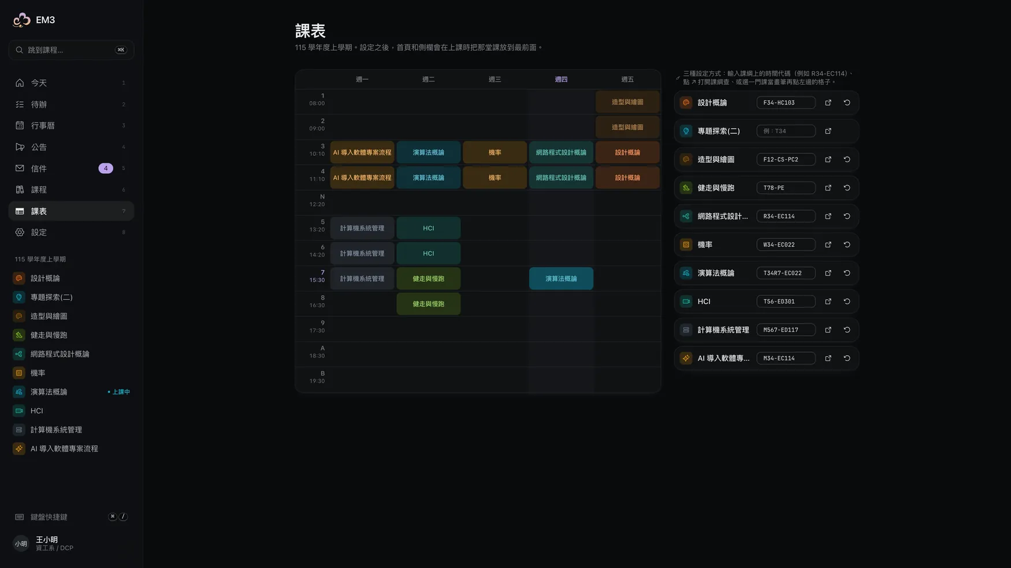Click the empty time code field for 專題探索(二)
The height and width of the screenshot is (568, 1011).
pos(786,131)
